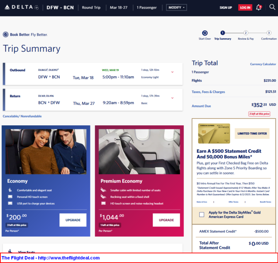Click the '$231.00' Flights amount
278x263 pixels.
pyautogui.click(x=270, y=80)
